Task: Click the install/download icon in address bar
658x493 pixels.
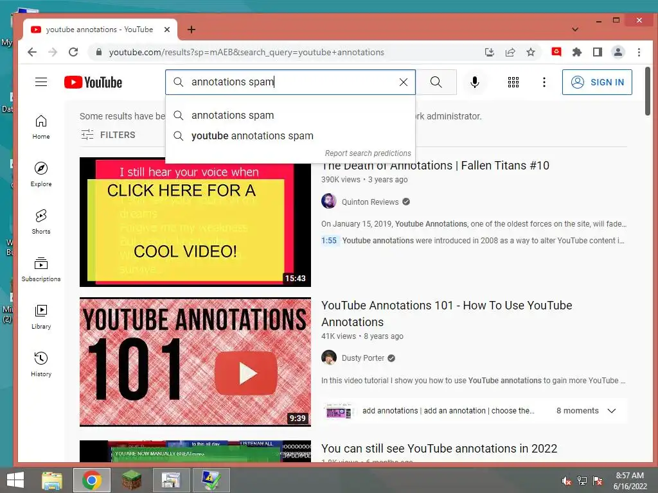Action: coord(489,52)
